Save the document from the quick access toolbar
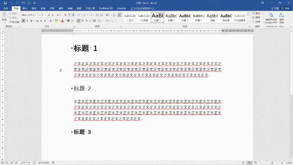Screen dimensions: 293x165 [5, 3]
